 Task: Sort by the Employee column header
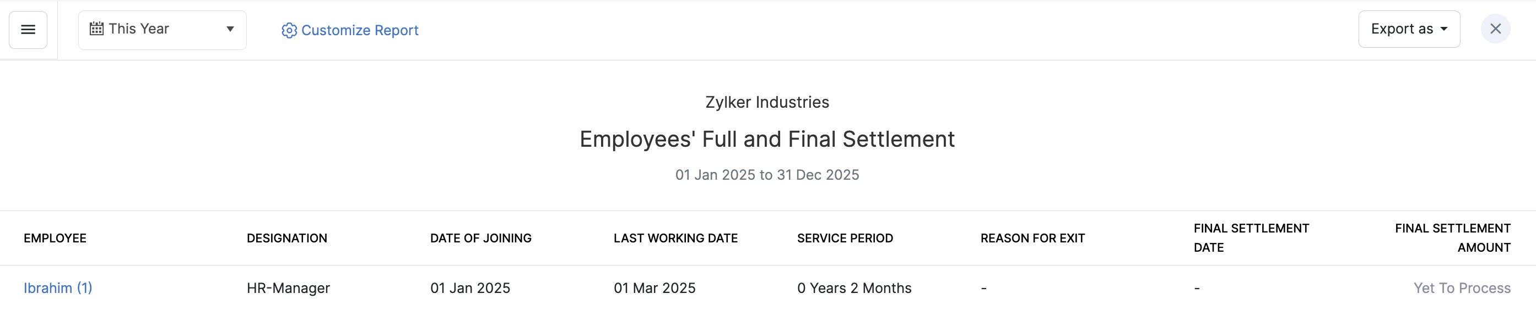(x=55, y=238)
